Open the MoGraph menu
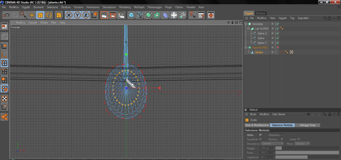The image size is (341, 160). click(x=139, y=7)
